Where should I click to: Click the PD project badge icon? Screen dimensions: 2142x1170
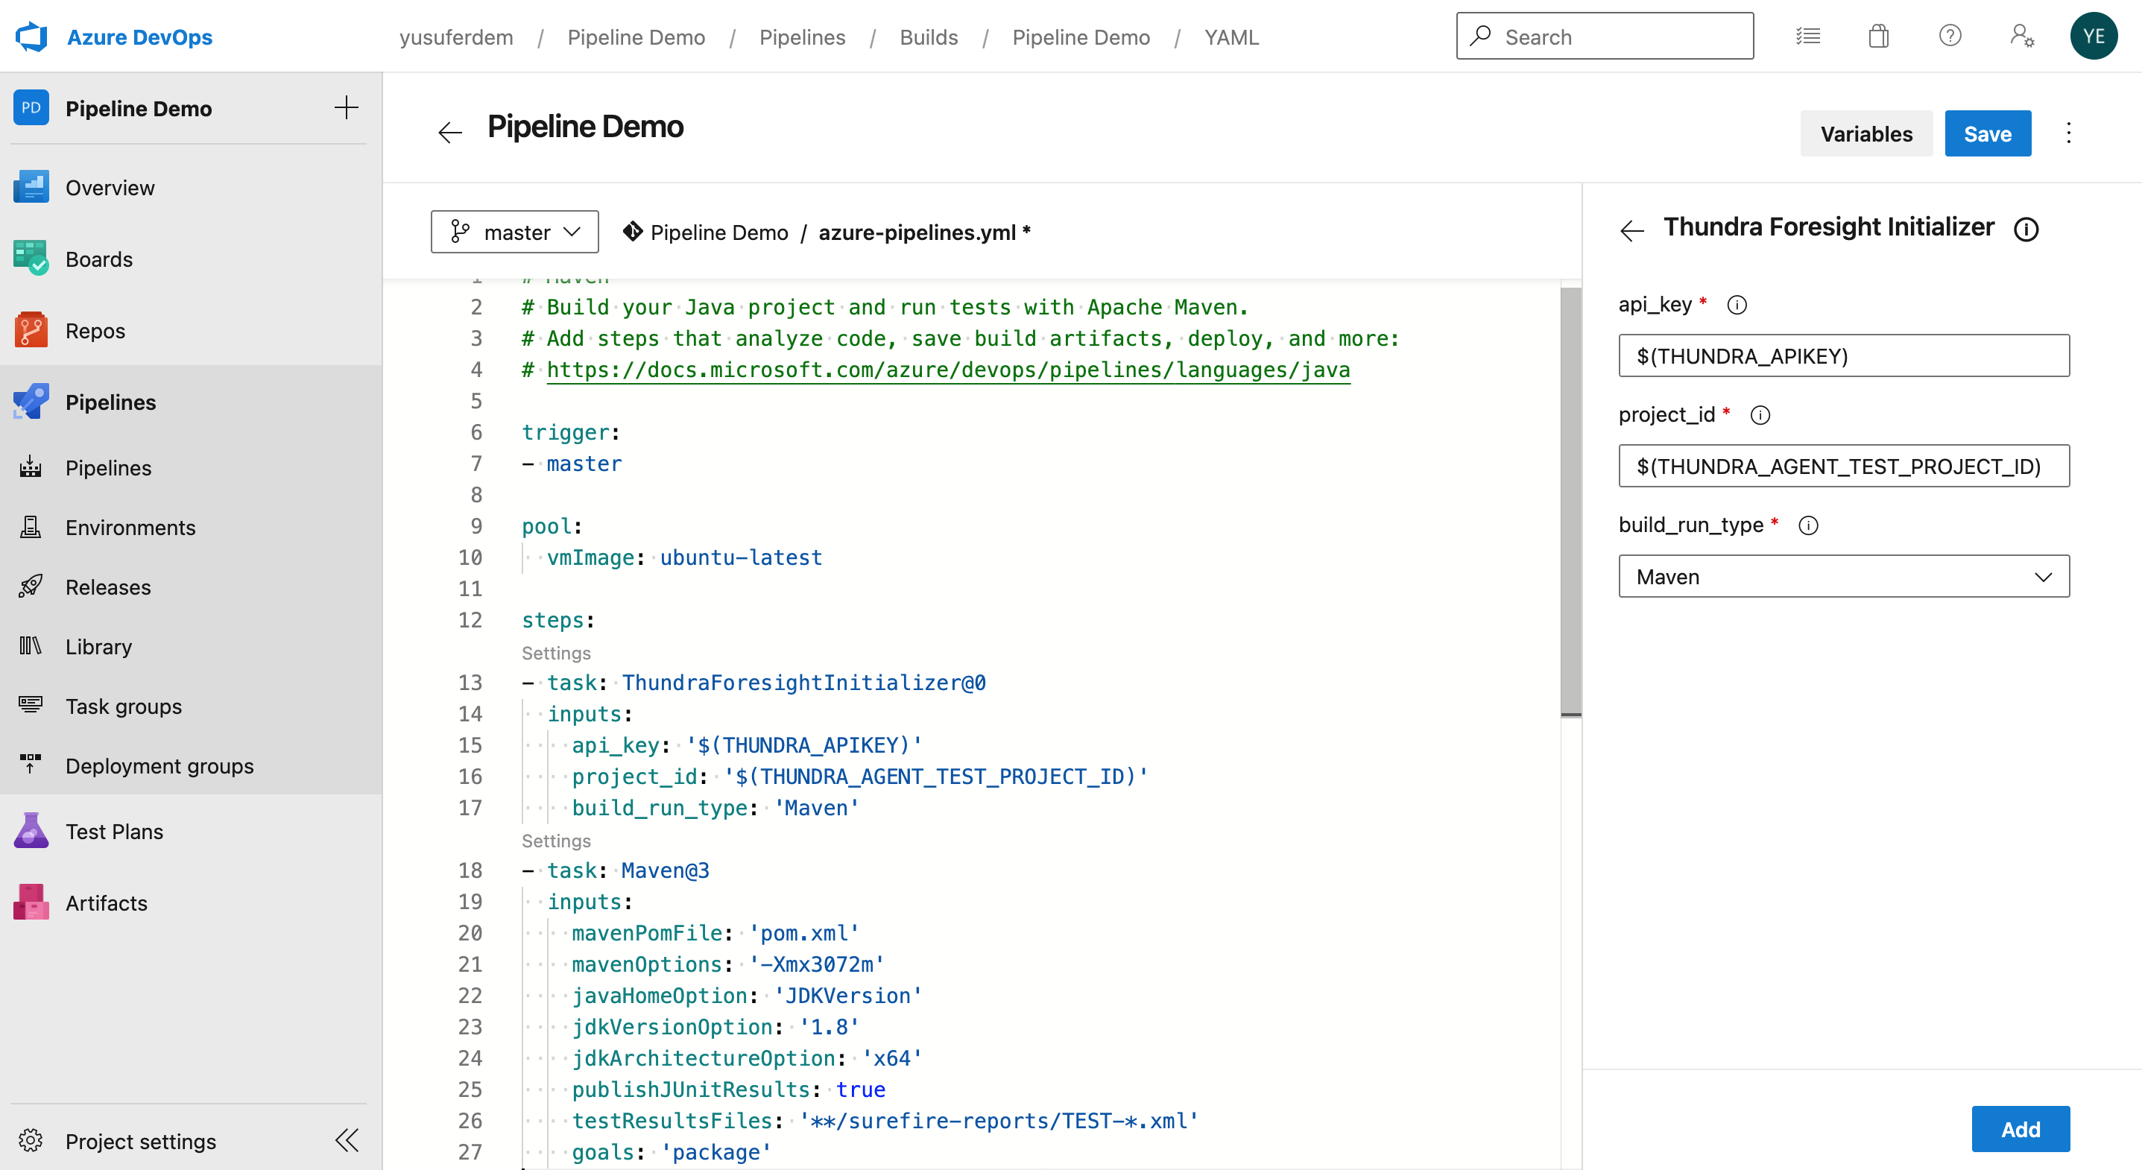coord(31,107)
